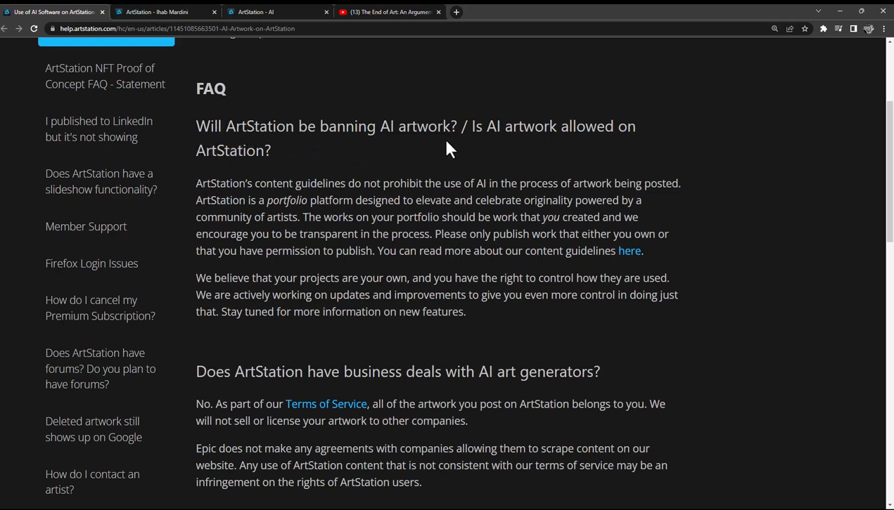Expand the tab search dropdown arrow
The image size is (894, 510).
coord(818,11)
